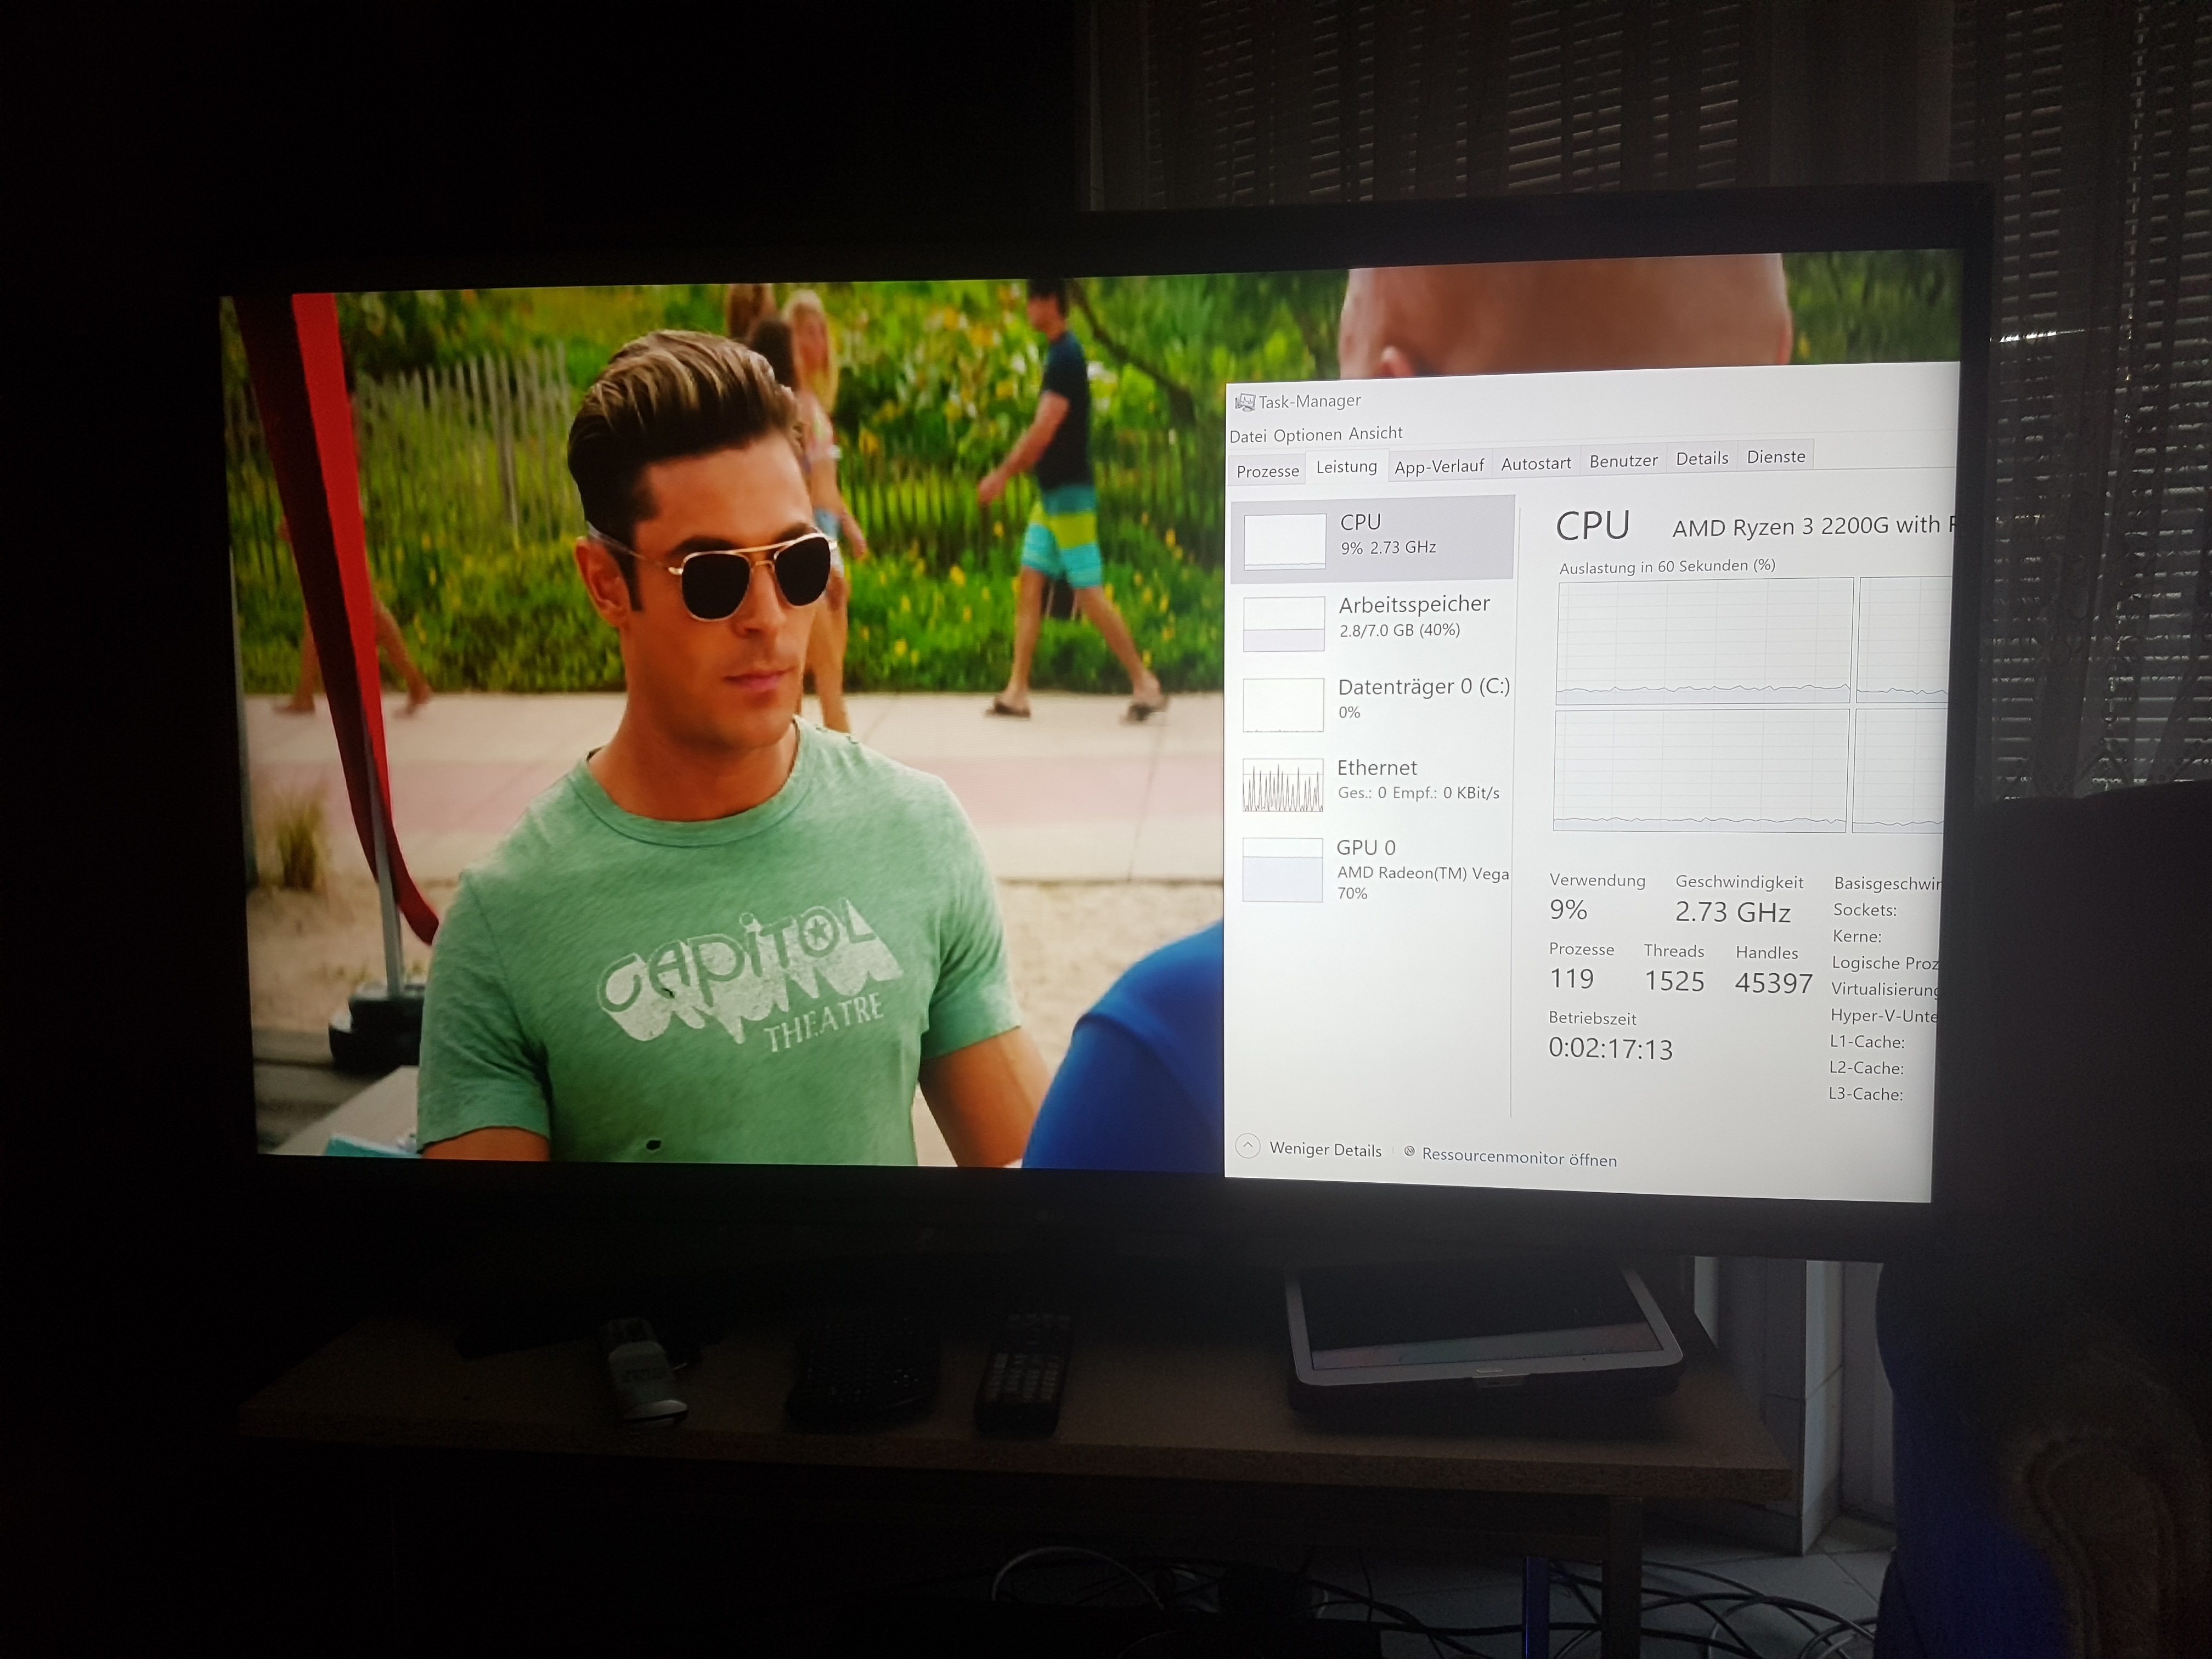Select the Leistung tab
This screenshot has width=2212, height=1659.
(1346, 467)
